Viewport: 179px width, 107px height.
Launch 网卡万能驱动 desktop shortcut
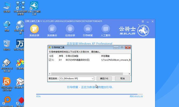pyautogui.click(x=20, y=45)
